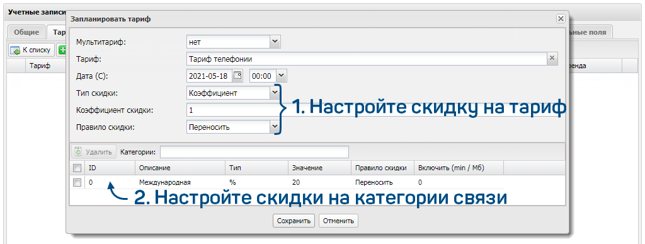Select the Международная description cell

click(165, 182)
